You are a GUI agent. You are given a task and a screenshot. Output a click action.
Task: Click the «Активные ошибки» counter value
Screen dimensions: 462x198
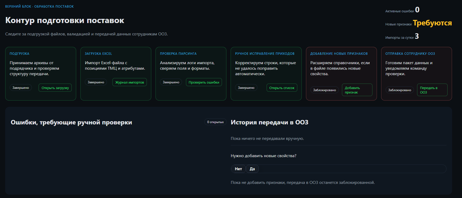[417, 10]
